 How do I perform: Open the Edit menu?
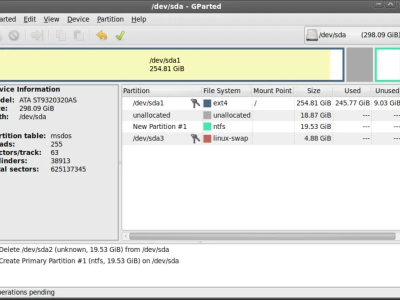click(29, 19)
